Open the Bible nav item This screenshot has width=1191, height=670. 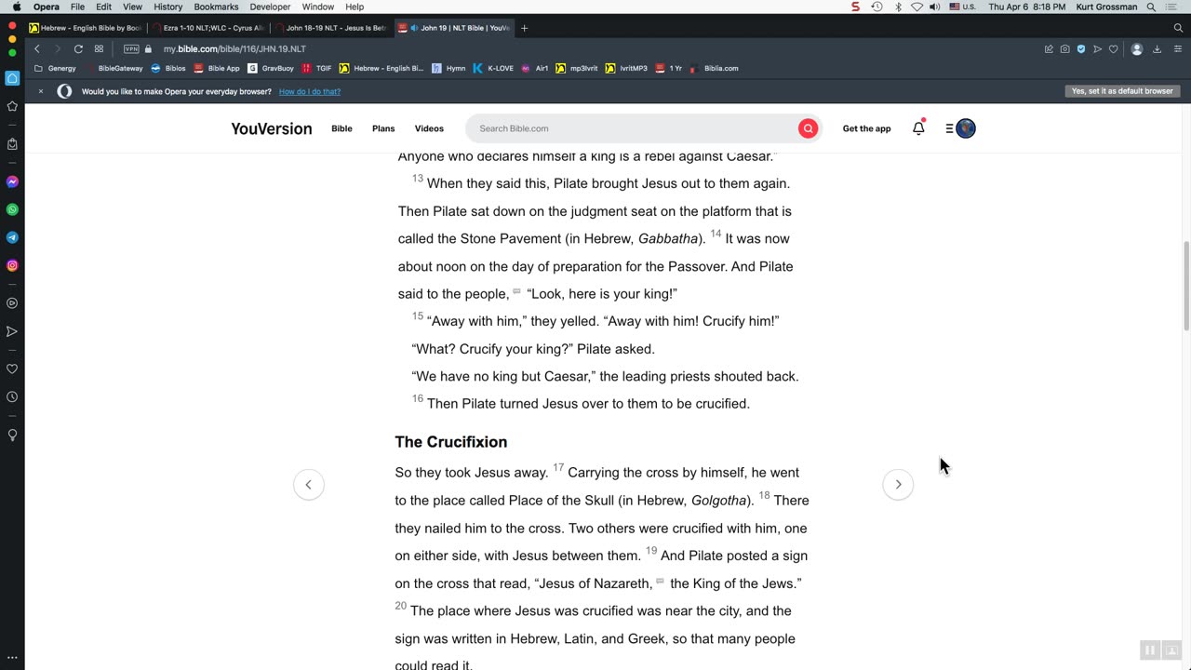tap(341, 128)
